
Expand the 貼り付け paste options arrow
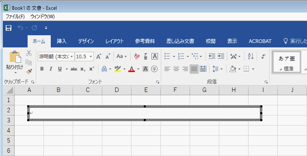[x=15, y=73]
